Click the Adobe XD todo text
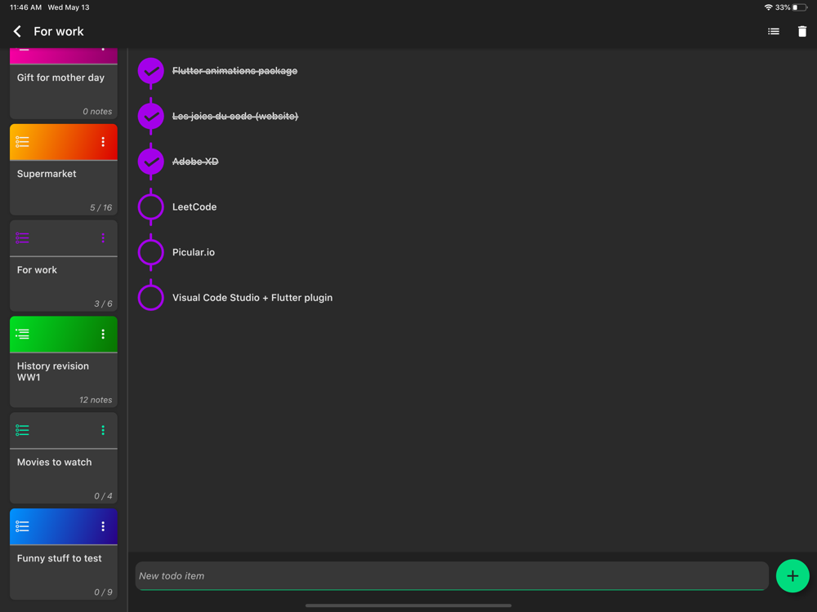The width and height of the screenshot is (817, 612). [x=195, y=162]
